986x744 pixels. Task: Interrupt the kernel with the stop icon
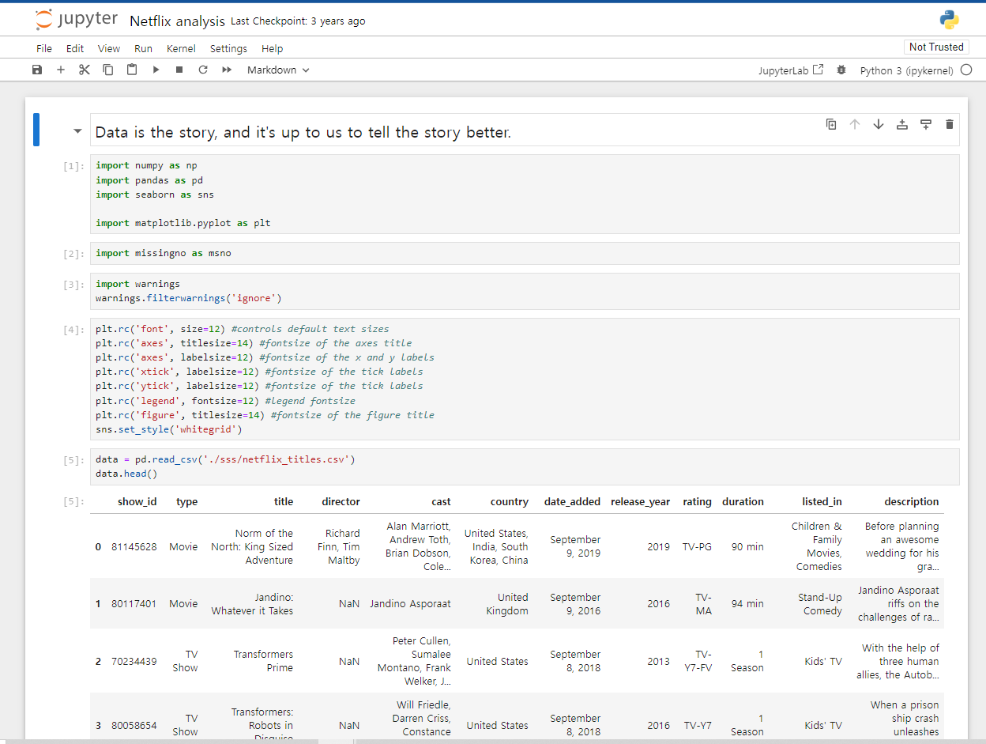tap(179, 70)
